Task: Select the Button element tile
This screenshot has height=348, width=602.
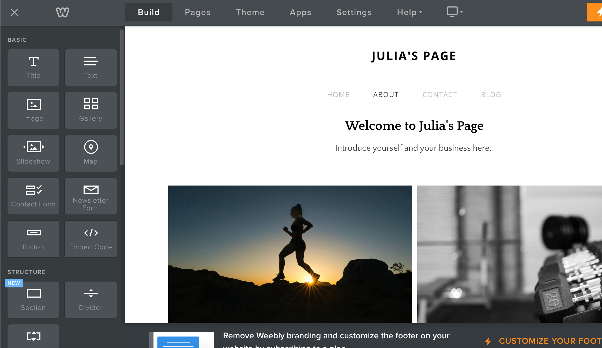Action: click(x=33, y=239)
